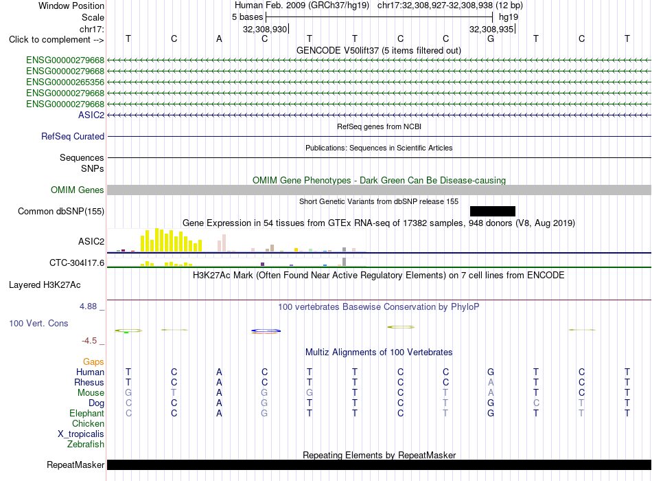Click the black dbSNP variant block
The width and height of the screenshot is (652, 481).
coord(492,211)
